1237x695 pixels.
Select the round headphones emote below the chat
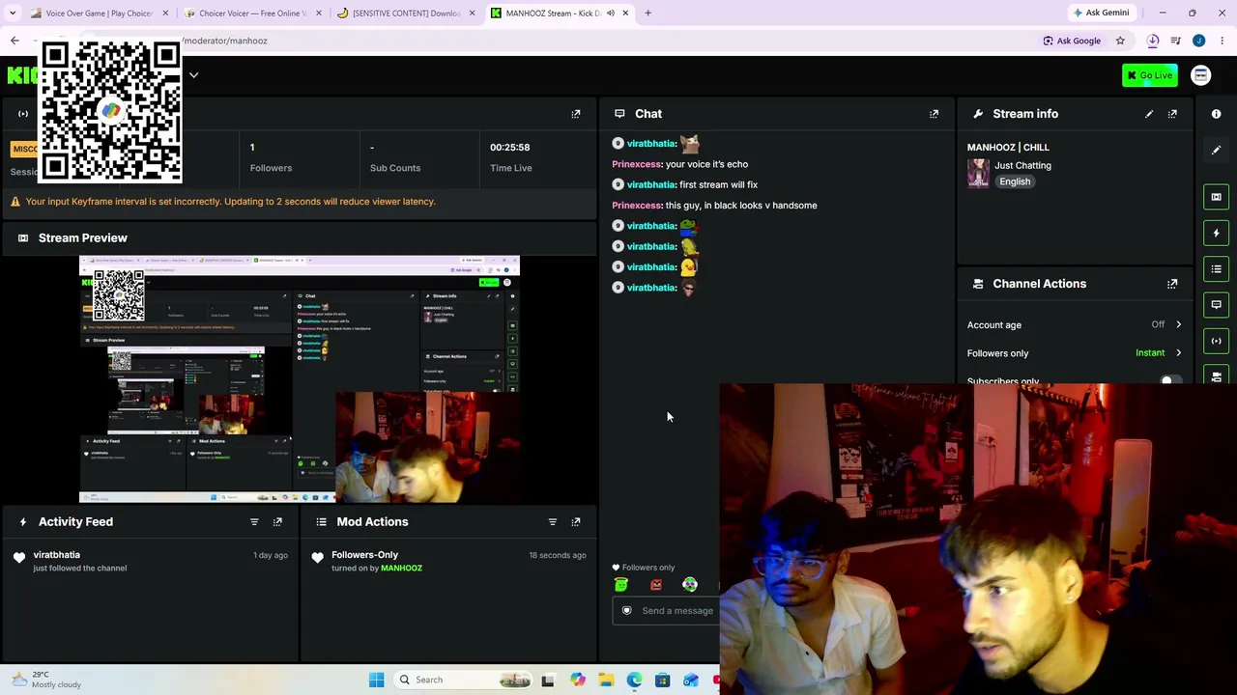click(x=690, y=585)
